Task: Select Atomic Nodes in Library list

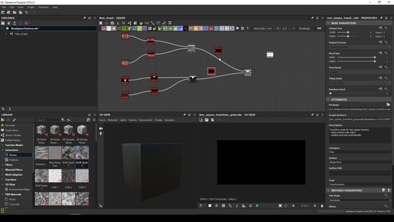Action: [x=13, y=135]
